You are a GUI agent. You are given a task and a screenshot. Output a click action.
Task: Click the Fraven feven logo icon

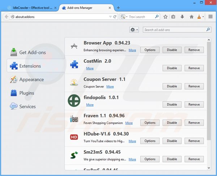(74, 119)
